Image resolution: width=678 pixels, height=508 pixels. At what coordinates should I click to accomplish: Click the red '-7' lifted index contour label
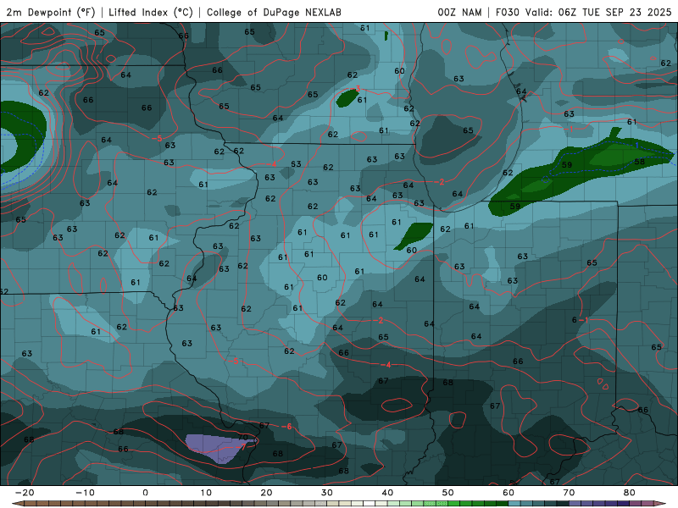tap(242, 448)
